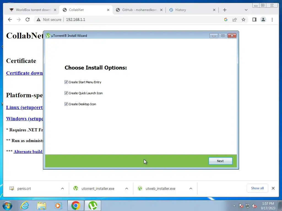Open the Windows Start menu
This screenshot has height=211, width=282.
7,206
